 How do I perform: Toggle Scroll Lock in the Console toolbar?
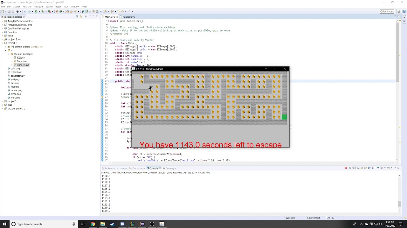362,168
